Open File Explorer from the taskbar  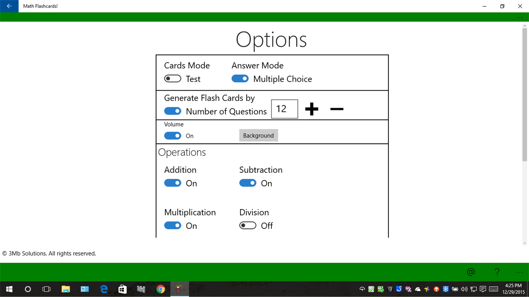(x=65, y=289)
